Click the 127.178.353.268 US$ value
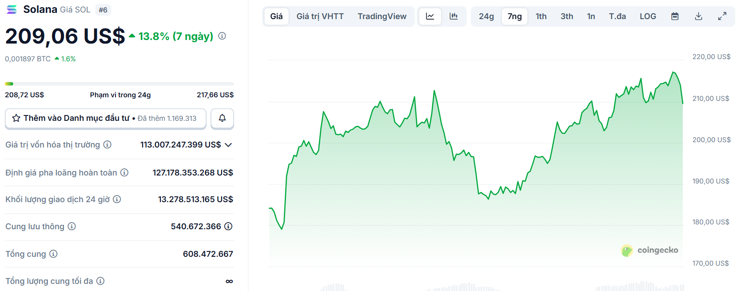The height and width of the screenshot is (291, 744). click(193, 172)
